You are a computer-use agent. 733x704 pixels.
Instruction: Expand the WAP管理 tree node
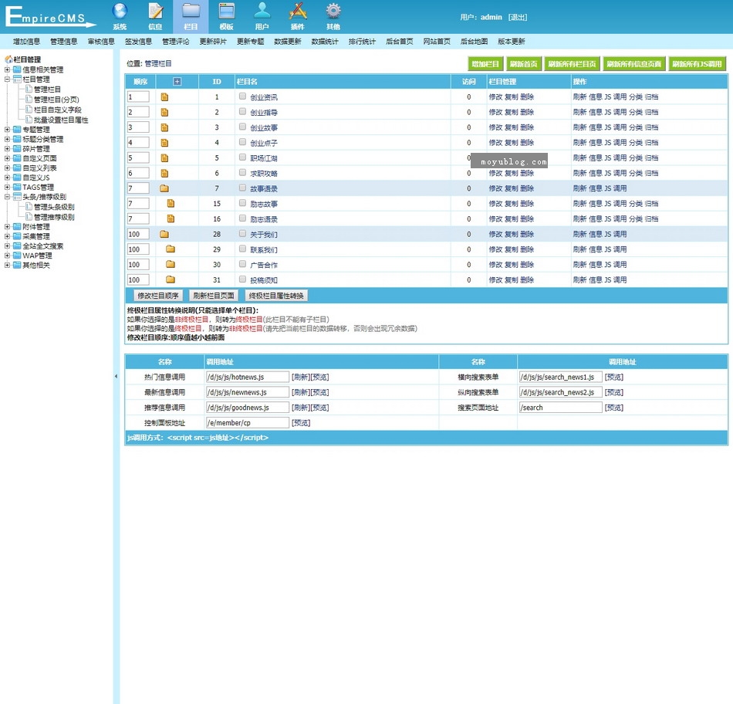[7, 256]
